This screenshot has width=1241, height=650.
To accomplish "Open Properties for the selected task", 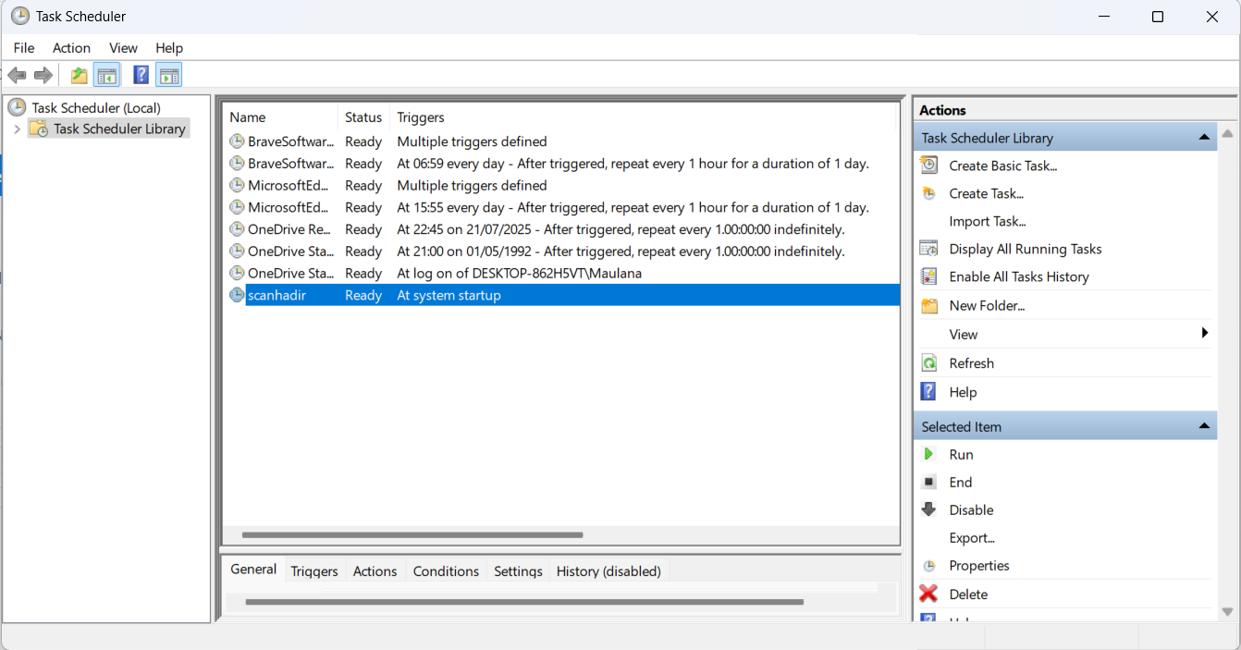I will click(x=928, y=565).
